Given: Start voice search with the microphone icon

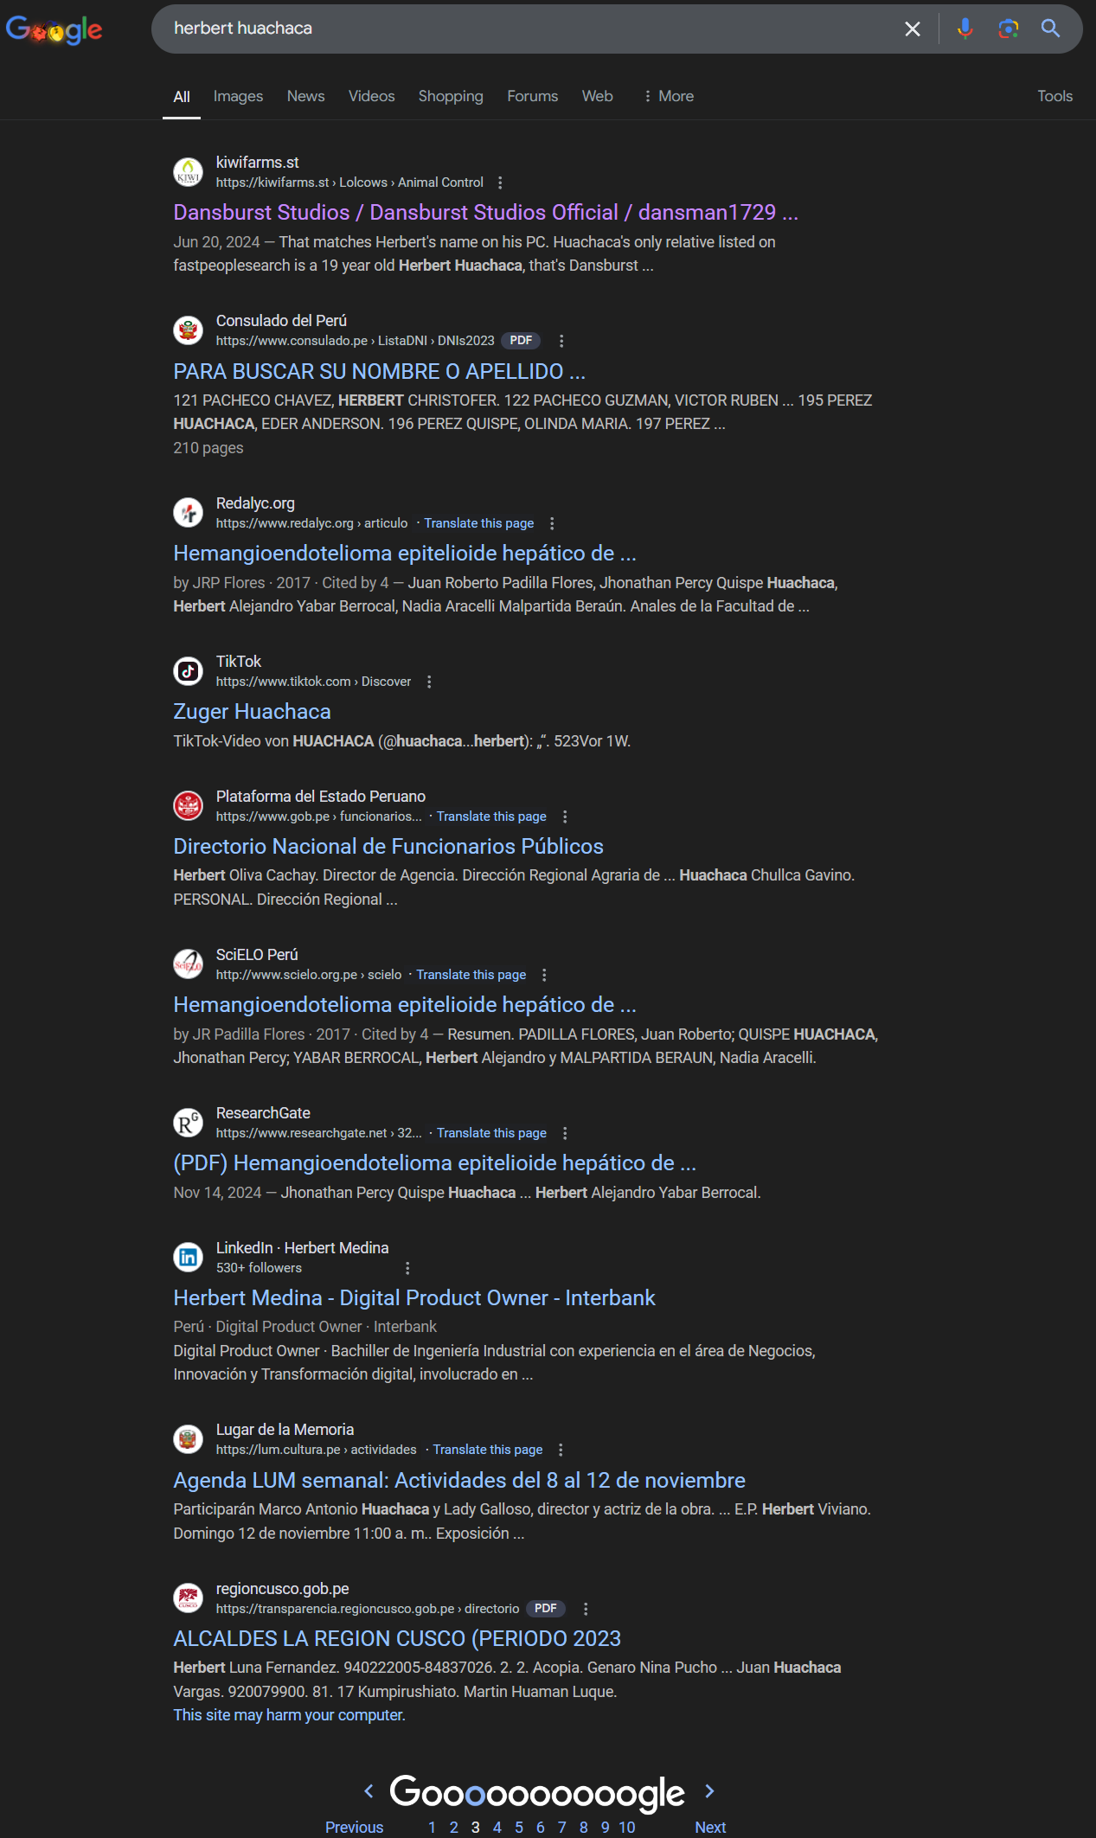Looking at the screenshot, I should pyautogui.click(x=965, y=29).
